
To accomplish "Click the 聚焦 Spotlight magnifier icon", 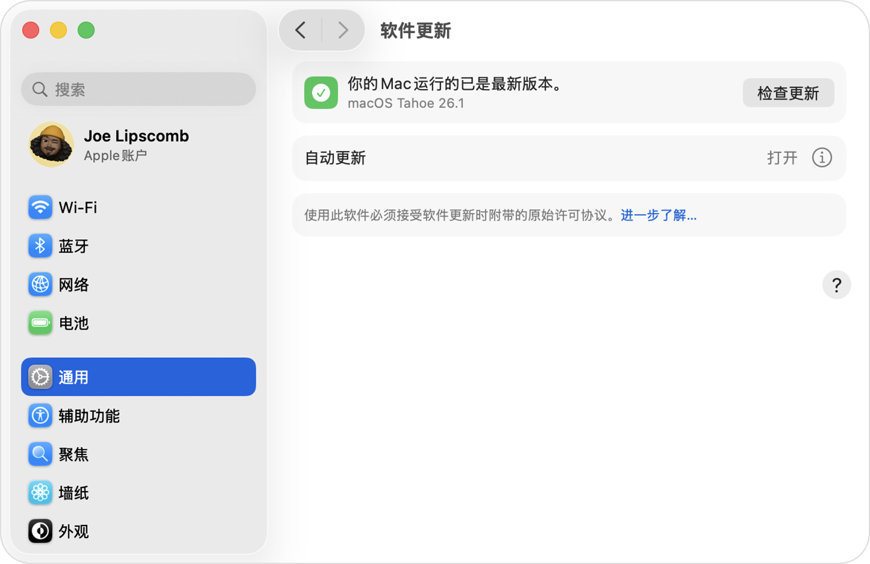I will (40, 454).
